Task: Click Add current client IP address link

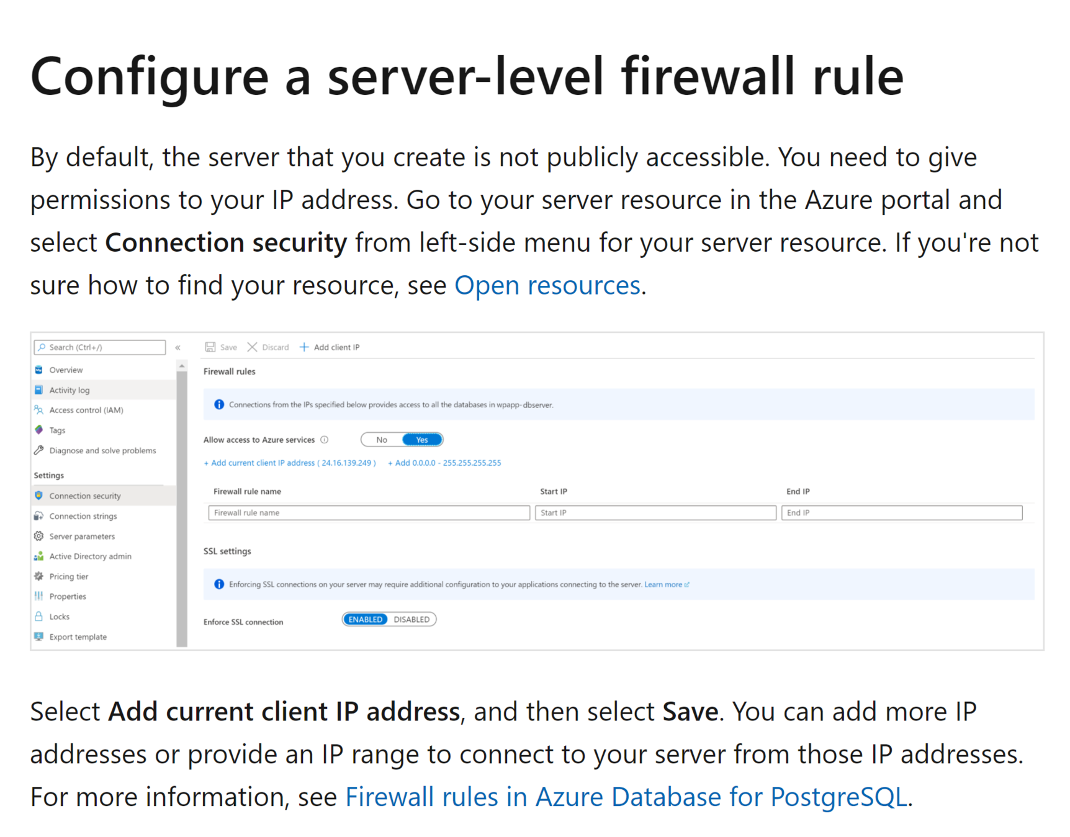Action: click(x=290, y=463)
